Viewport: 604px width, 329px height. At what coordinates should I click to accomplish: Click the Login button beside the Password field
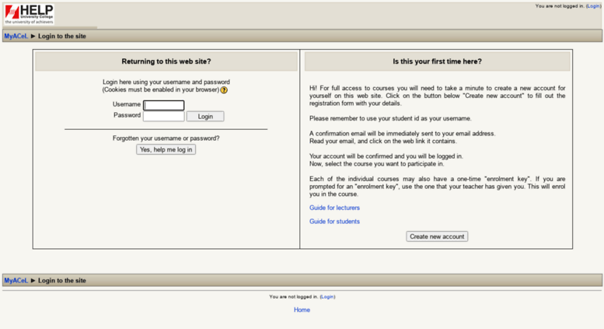click(205, 117)
